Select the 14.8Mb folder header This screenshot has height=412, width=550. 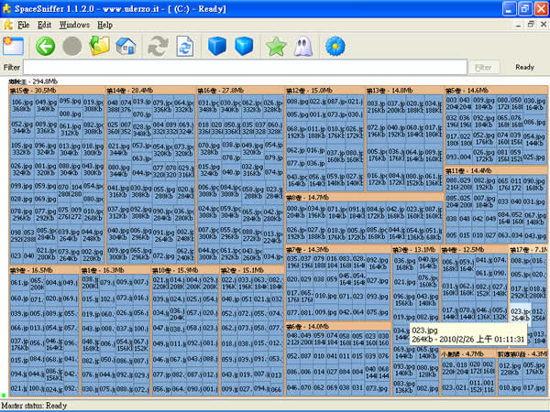coord(404,91)
